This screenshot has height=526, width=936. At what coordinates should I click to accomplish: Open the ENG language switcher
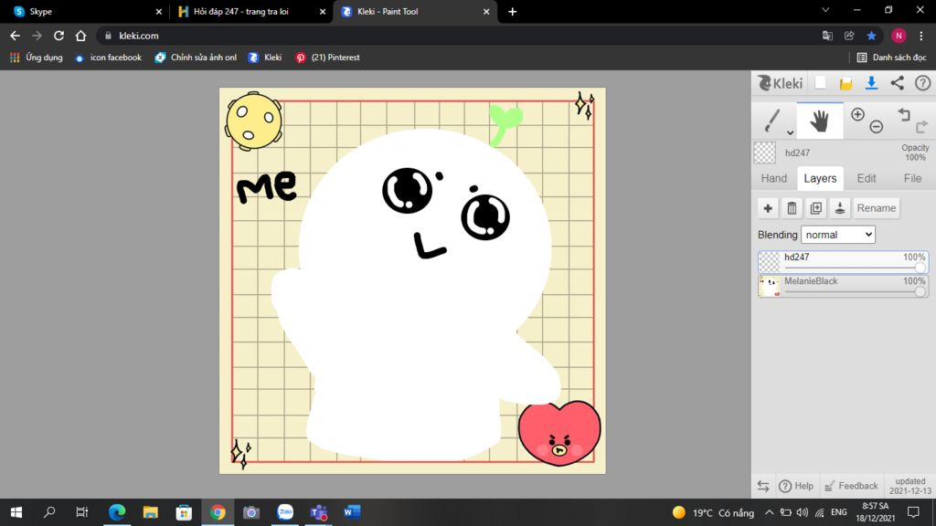(839, 512)
